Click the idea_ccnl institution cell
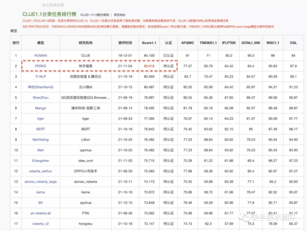This screenshot has height=231, width=307. click(86, 161)
